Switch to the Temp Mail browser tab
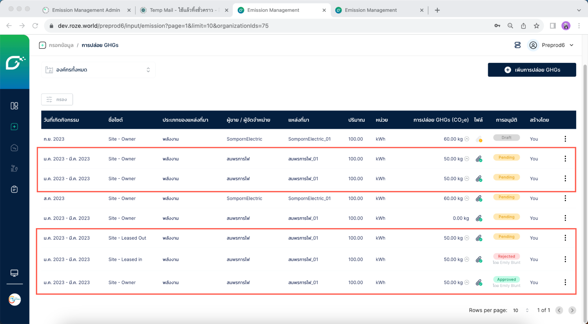588x324 pixels. pyautogui.click(x=181, y=10)
